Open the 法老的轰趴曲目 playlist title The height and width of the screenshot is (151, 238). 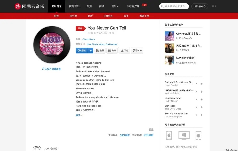click(x=185, y=58)
